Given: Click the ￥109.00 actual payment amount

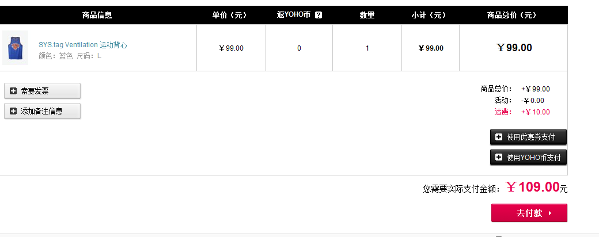Looking at the screenshot, I should click(533, 187).
